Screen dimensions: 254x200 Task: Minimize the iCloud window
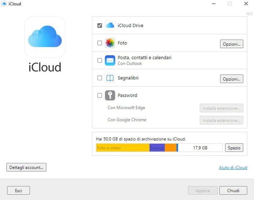(x=214, y=4)
